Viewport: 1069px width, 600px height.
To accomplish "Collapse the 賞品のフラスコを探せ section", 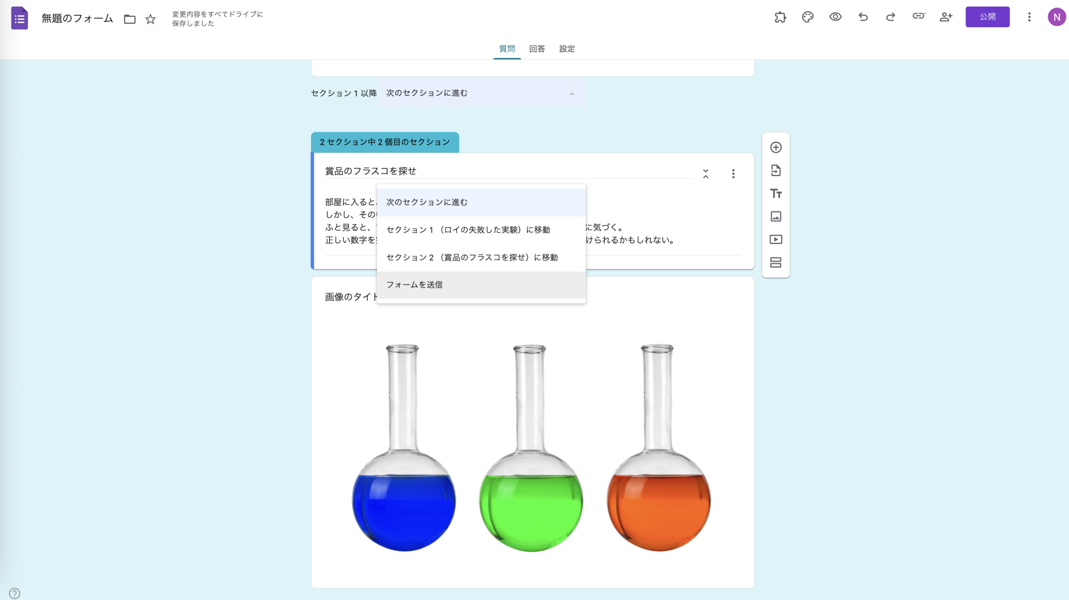I will coord(706,174).
